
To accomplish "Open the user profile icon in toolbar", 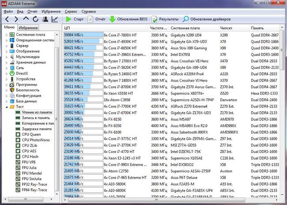I will [45, 19].
